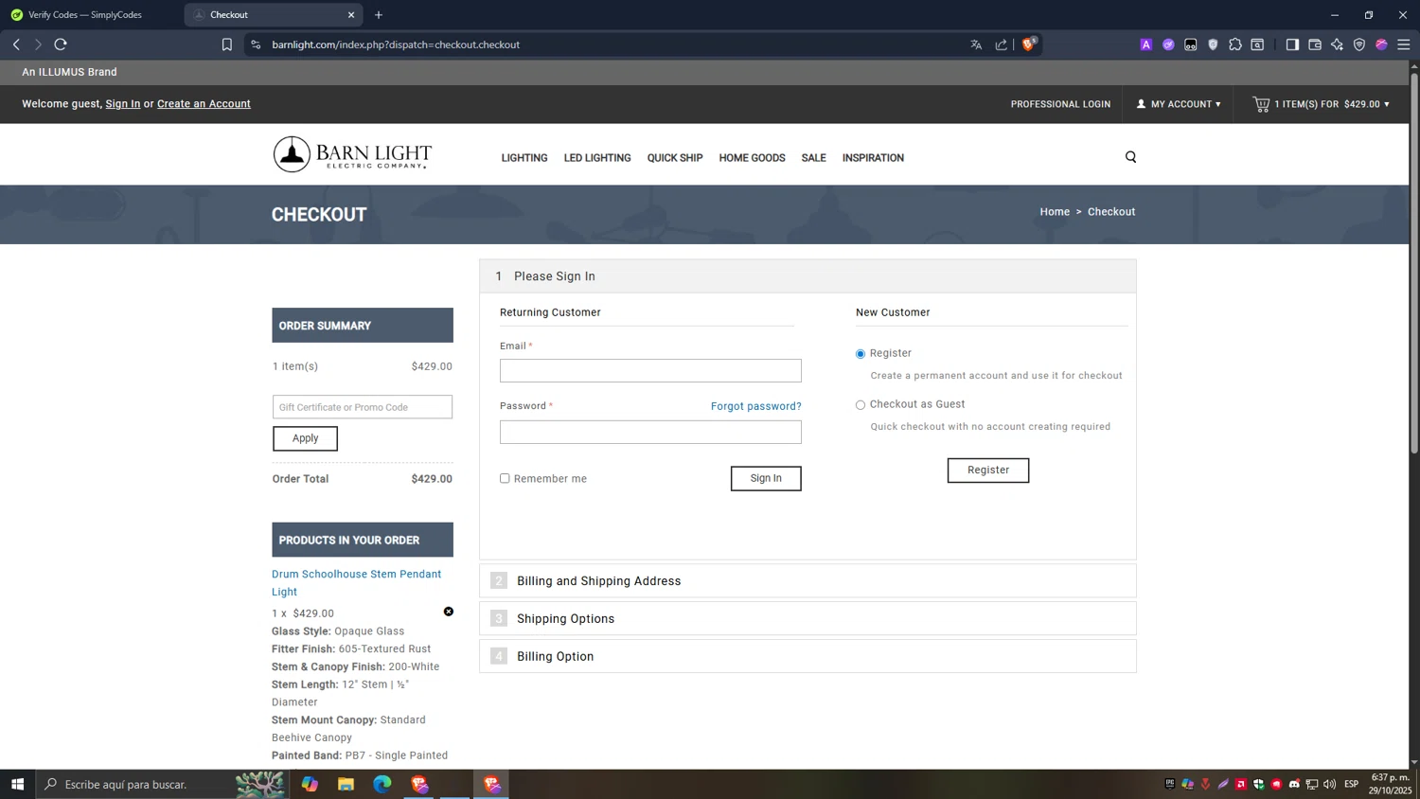1420x799 pixels.
Task: Open the Lighting menu
Action: coord(524,158)
